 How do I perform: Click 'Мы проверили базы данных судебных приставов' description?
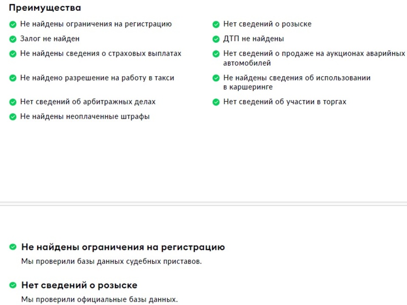coord(112,261)
